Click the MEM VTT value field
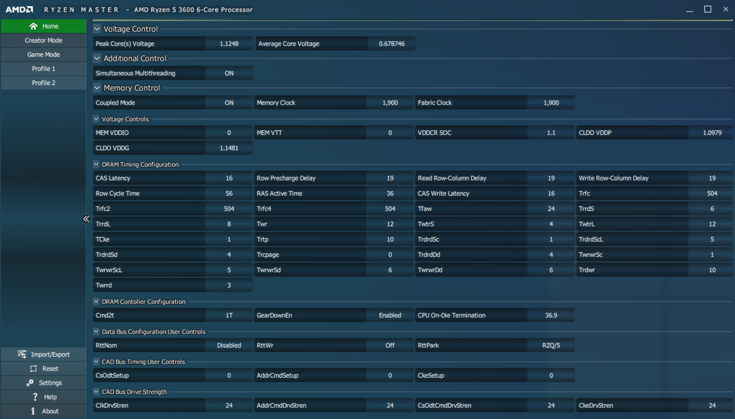This screenshot has width=735, height=419. 390,133
